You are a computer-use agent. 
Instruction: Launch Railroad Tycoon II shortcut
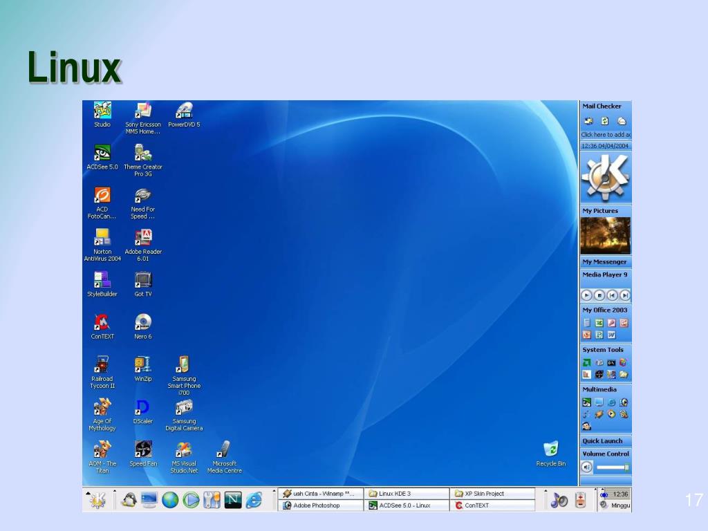click(102, 373)
